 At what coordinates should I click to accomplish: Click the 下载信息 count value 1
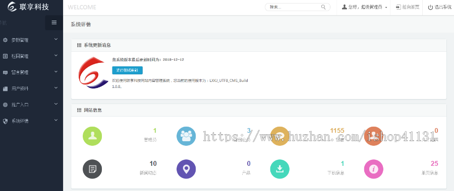tap(343, 163)
